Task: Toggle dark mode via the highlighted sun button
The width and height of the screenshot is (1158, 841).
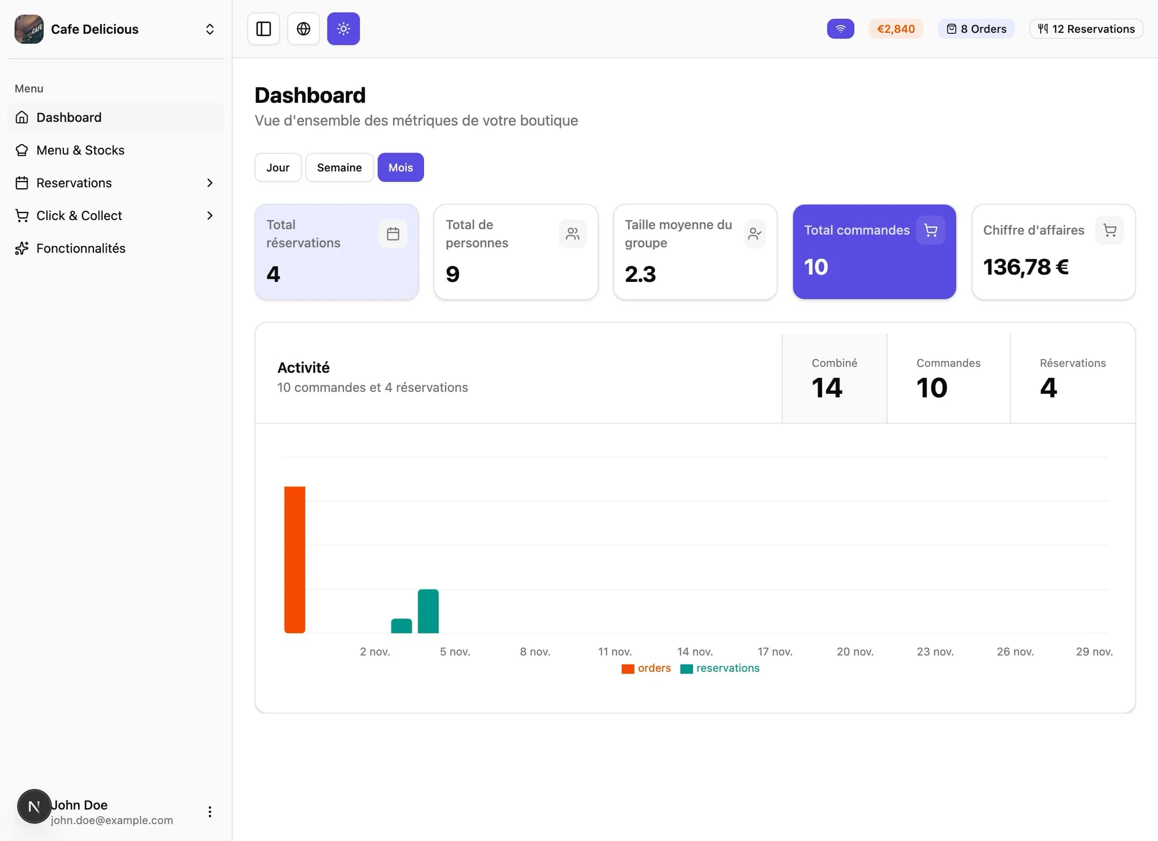Action: pyautogui.click(x=343, y=29)
